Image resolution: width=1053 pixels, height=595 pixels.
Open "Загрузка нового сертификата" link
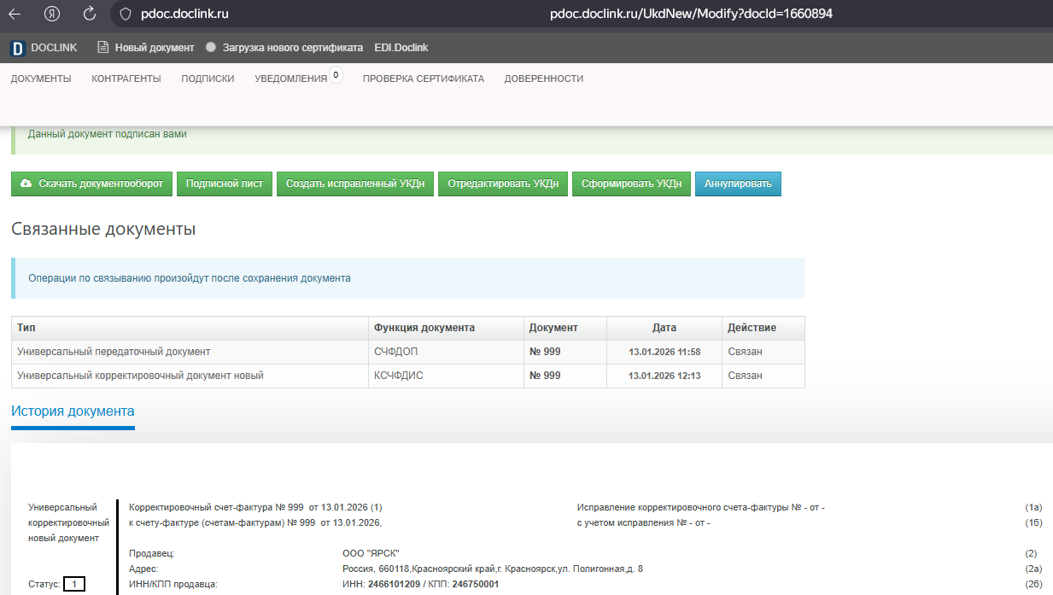tap(293, 48)
